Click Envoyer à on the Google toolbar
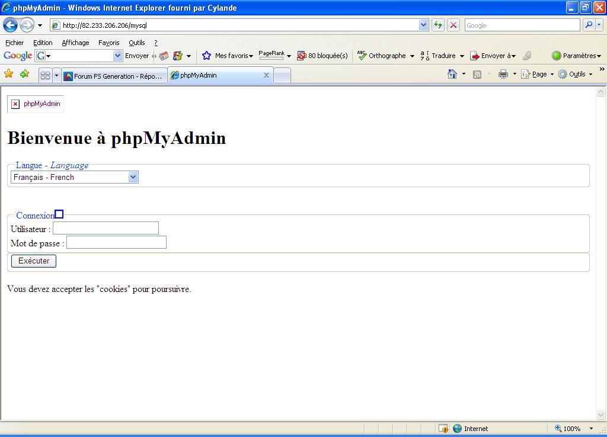 [x=493, y=56]
